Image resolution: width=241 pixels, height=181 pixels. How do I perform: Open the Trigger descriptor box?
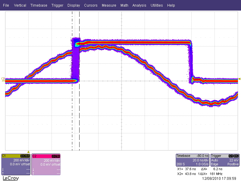point(225,160)
